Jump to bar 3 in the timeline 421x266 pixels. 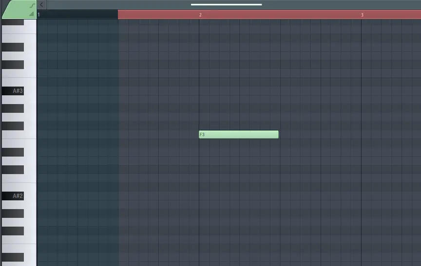pos(362,15)
